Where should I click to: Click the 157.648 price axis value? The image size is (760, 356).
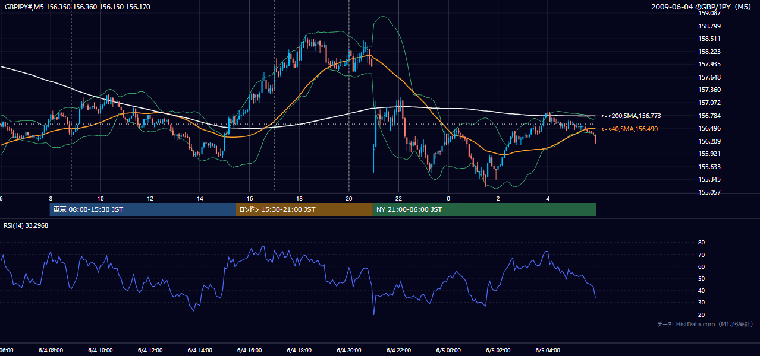click(709, 77)
